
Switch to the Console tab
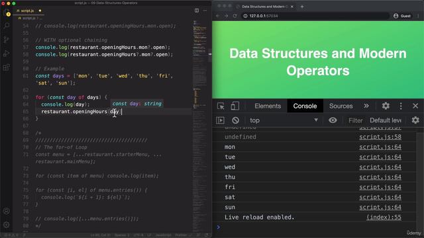pyautogui.click(x=305, y=106)
